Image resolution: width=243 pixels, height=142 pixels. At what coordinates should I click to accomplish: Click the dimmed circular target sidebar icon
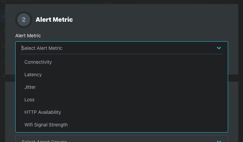click(x=3, y=46)
